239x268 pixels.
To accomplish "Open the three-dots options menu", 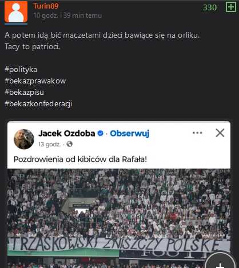I will [197, 133].
